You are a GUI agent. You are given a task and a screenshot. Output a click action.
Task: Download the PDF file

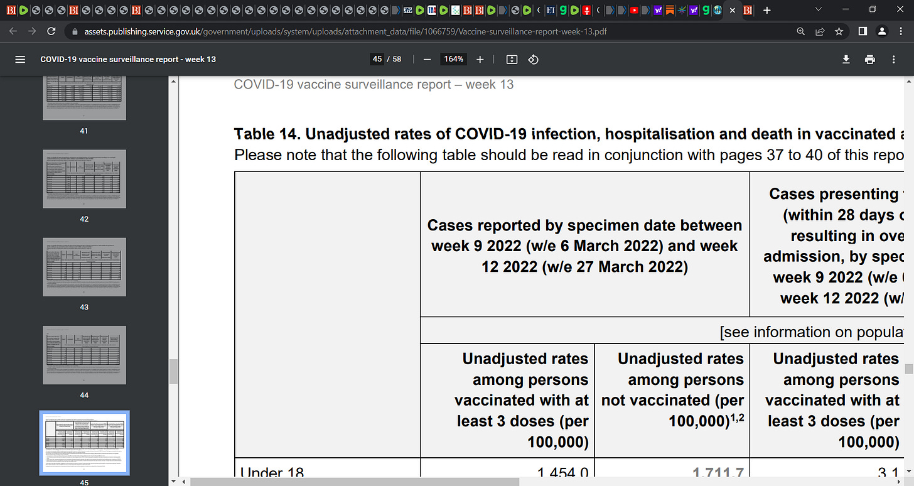(846, 59)
